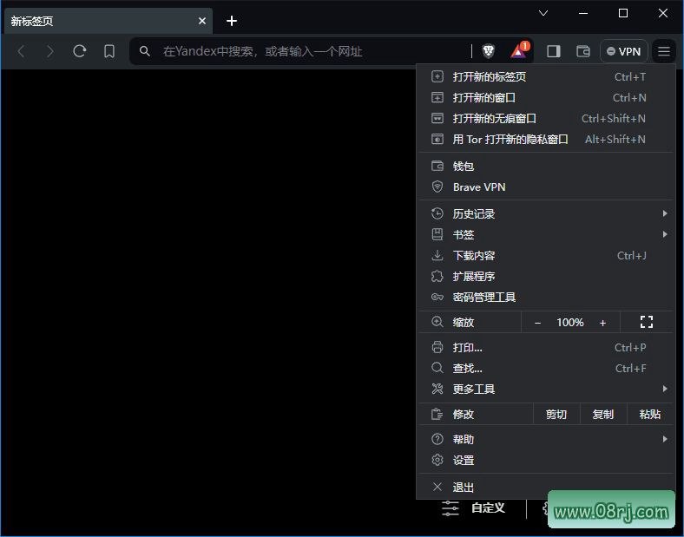This screenshot has width=684, height=537.
Task: Open 下载内容 from the menu
Action: (545, 255)
